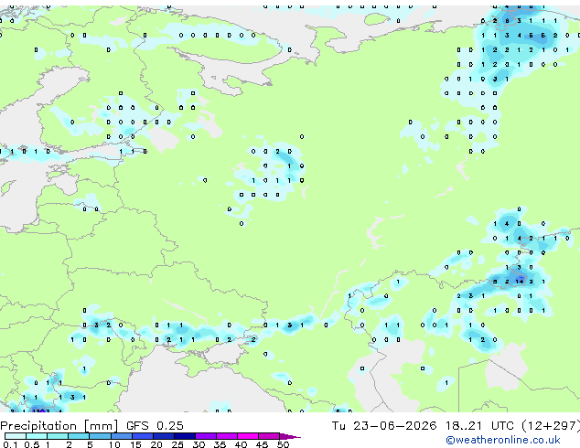Click the 0.1–0.5 mm legend color swatch

coord(16,436)
